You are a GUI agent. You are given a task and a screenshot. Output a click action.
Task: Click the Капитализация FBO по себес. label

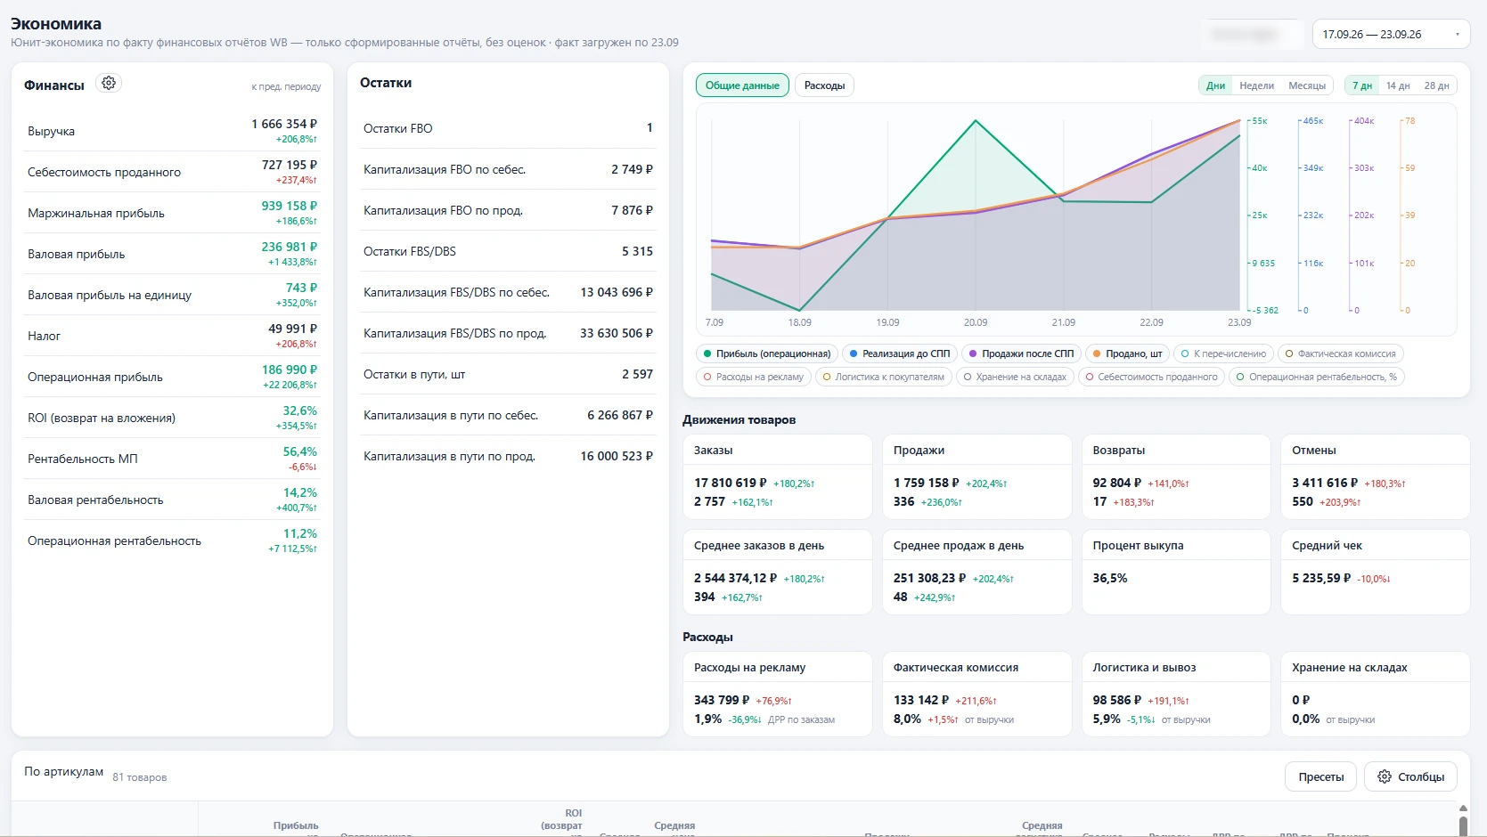tap(445, 169)
